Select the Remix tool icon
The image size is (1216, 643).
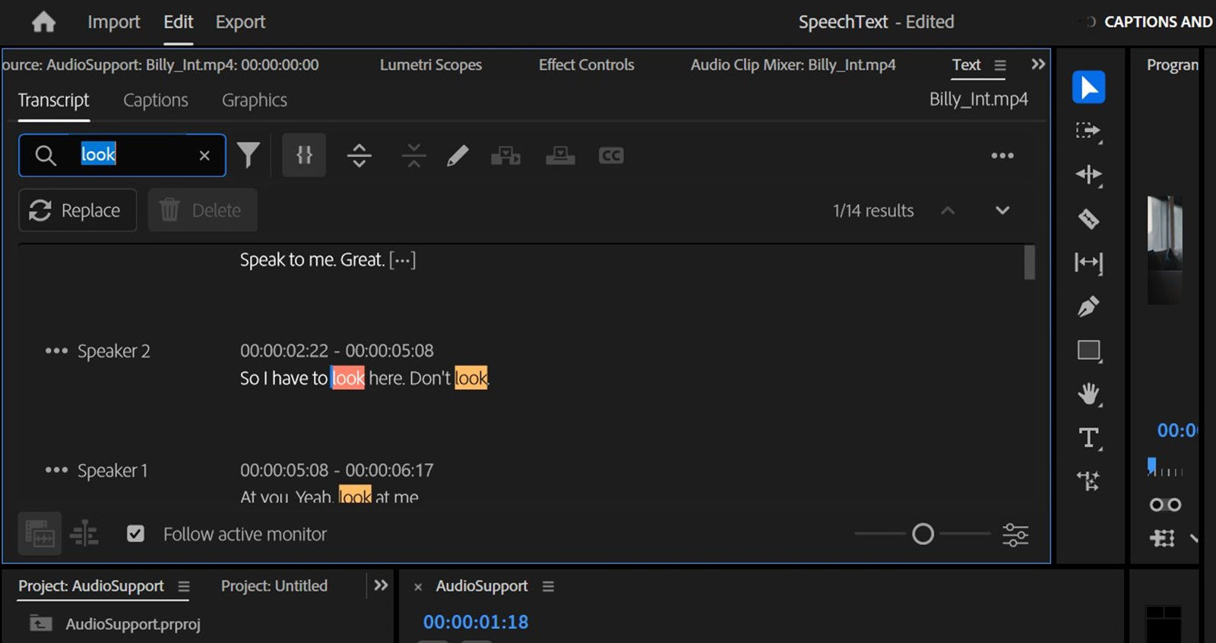click(x=1088, y=481)
